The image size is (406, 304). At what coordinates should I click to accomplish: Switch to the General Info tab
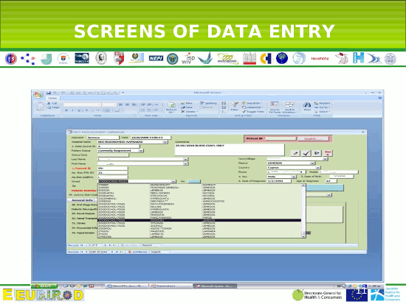82,200
